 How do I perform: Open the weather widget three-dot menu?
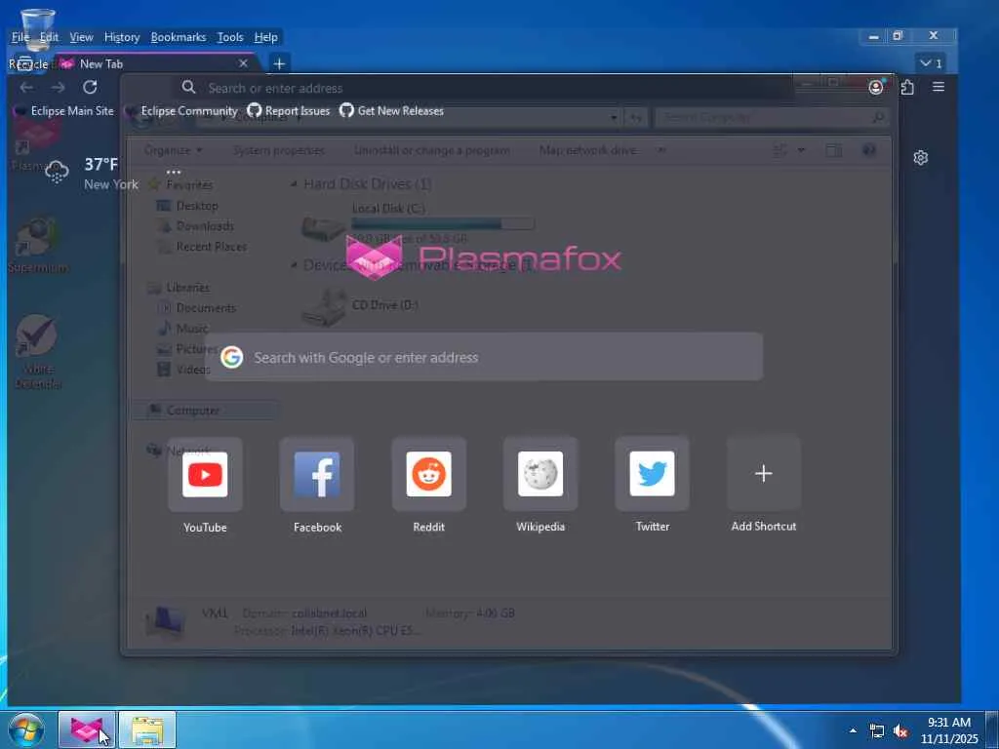pyautogui.click(x=174, y=172)
